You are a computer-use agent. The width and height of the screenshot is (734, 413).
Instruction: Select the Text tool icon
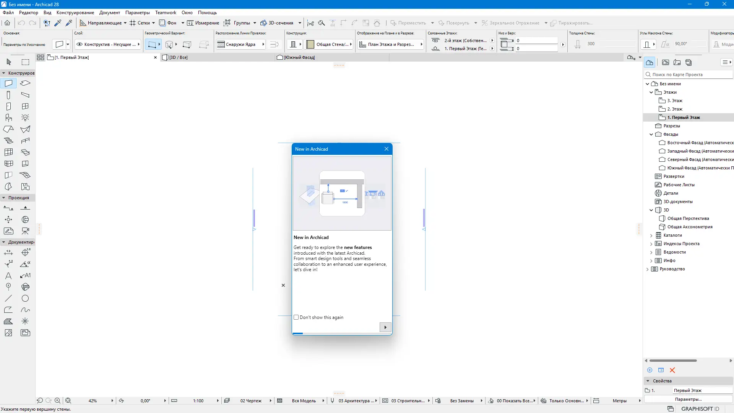[x=8, y=276]
